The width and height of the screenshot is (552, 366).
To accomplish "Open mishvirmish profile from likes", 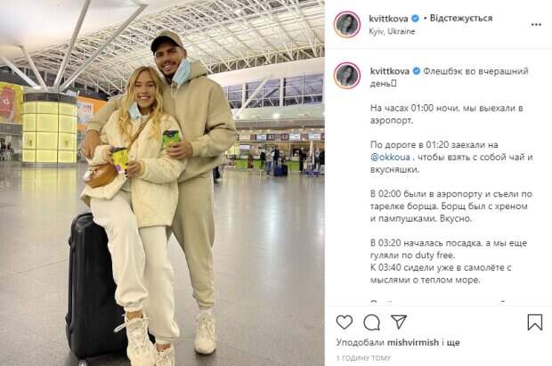I will pos(413,342).
